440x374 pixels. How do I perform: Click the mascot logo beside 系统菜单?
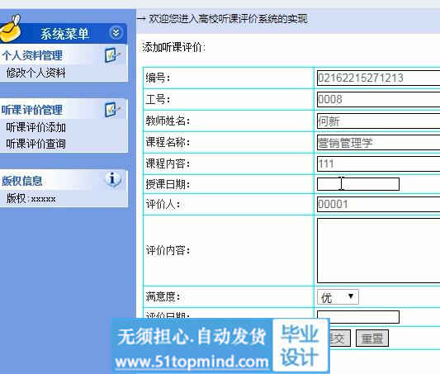pyautogui.click(x=11, y=28)
